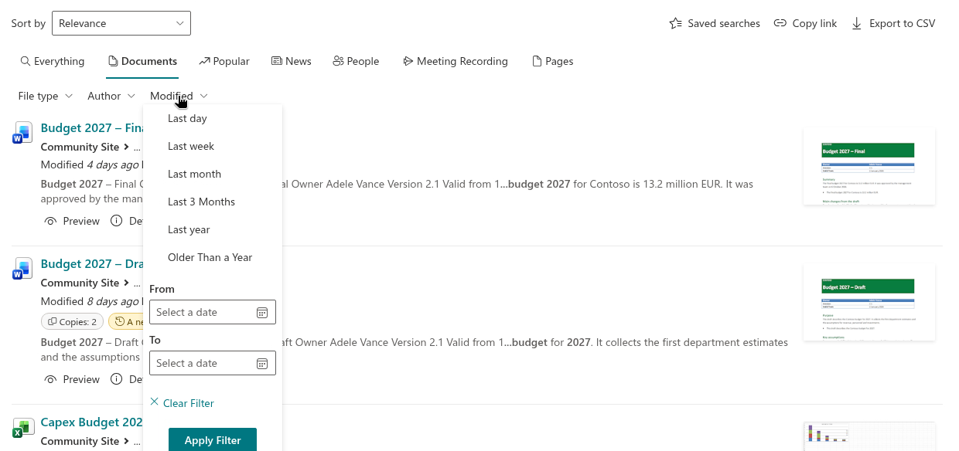Switch to the Everything tab
The image size is (959, 451).
(x=53, y=61)
